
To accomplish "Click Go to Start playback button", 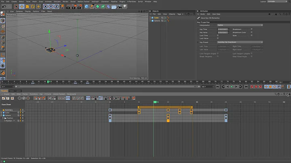I will (217, 87).
